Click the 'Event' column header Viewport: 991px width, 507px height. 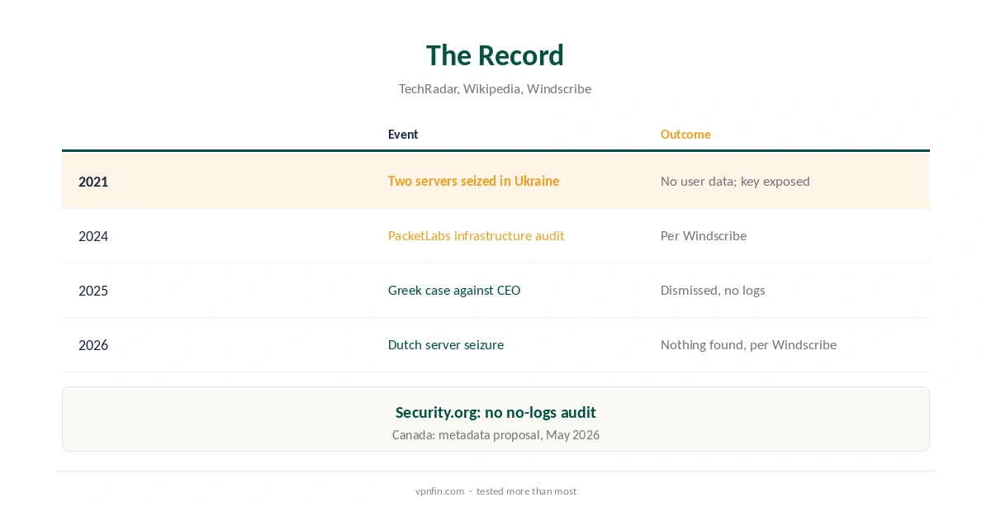click(403, 135)
